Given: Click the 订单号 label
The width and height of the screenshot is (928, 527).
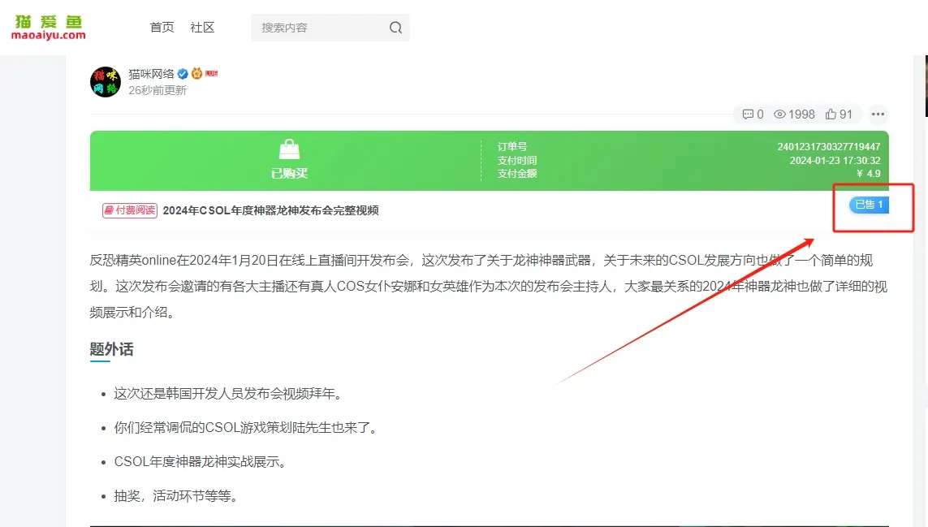Looking at the screenshot, I should click(x=512, y=146).
